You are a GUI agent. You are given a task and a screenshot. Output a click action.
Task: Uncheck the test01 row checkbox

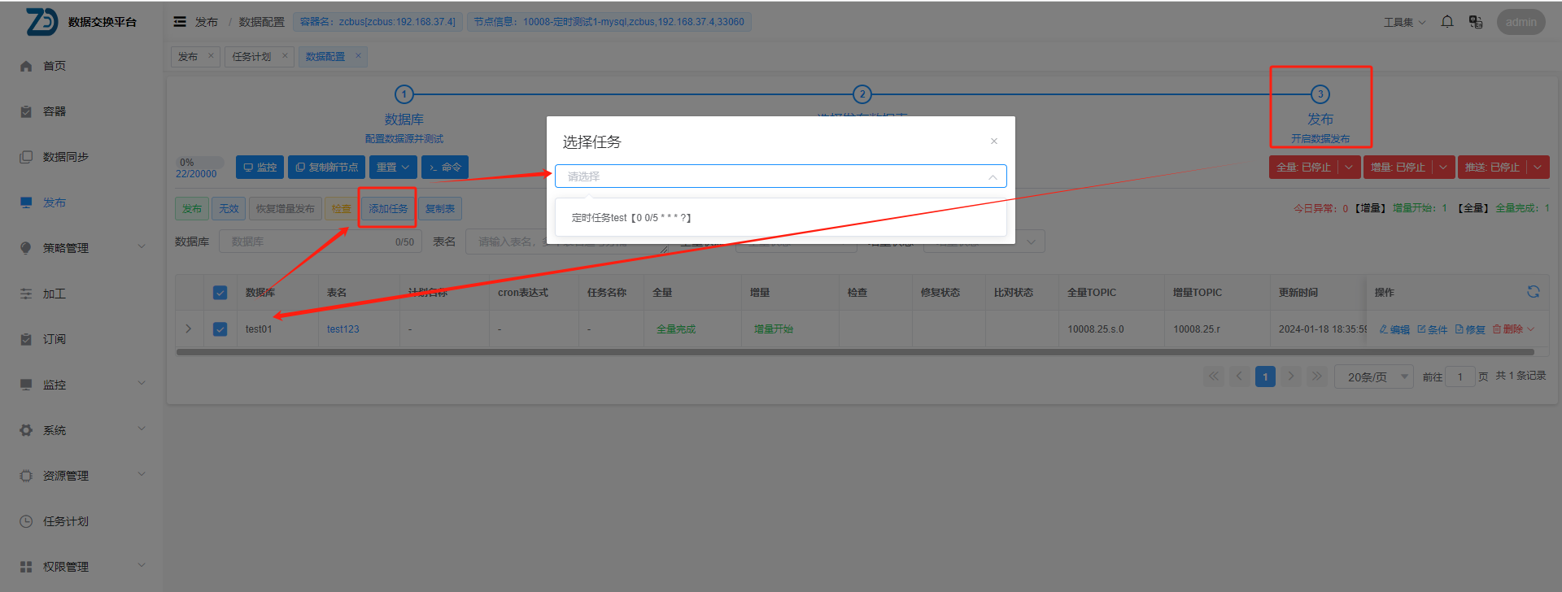220,329
